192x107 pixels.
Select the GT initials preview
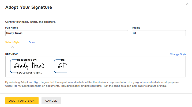(x=62, y=65)
